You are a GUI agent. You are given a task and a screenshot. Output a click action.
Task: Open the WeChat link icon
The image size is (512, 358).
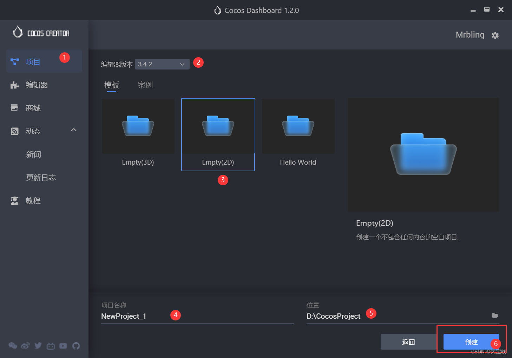click(x=13, y=346)
